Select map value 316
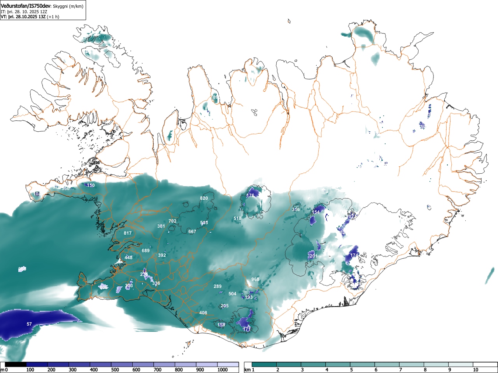This screenshot has height=373, width=498. click(x=296, y=209)
